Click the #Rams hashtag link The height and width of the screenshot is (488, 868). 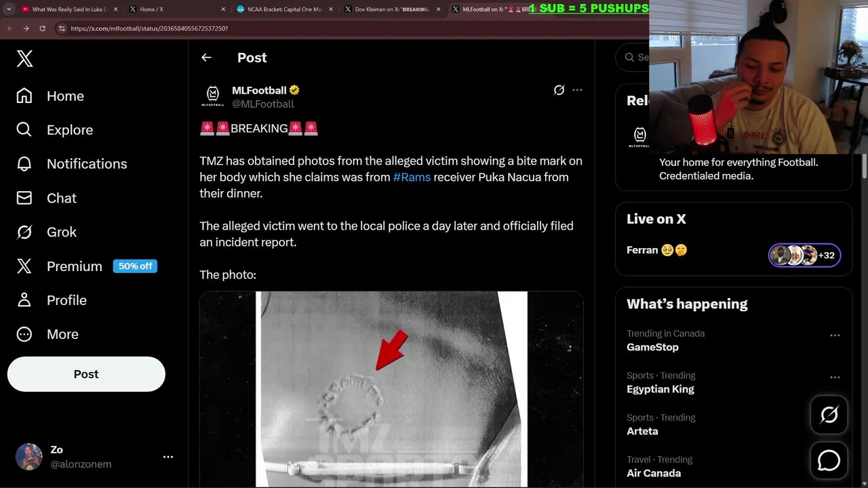(412, 177)
